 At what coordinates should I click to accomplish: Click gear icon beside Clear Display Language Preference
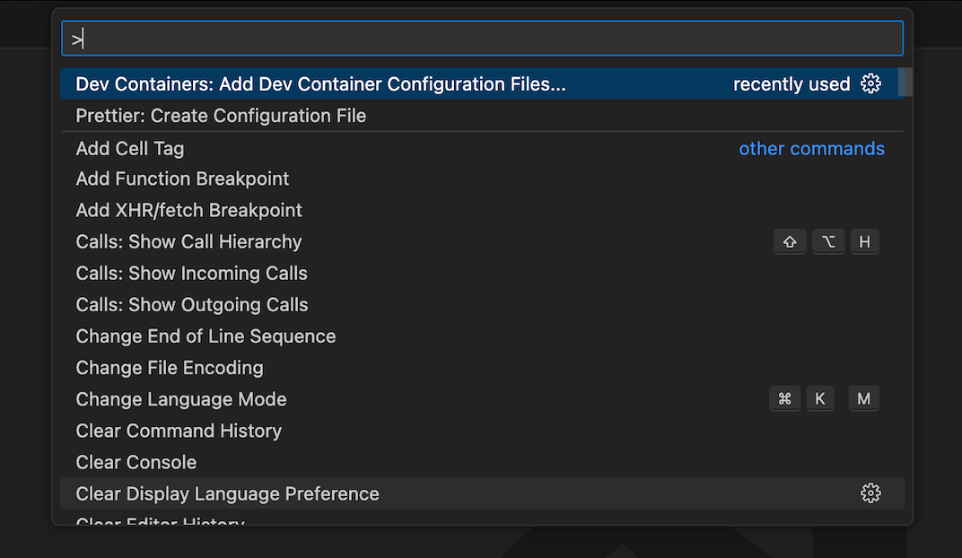pos(870,493)
